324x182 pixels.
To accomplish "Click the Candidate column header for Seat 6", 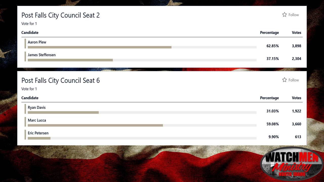I will pyautogui.click(x=30, y=98).
